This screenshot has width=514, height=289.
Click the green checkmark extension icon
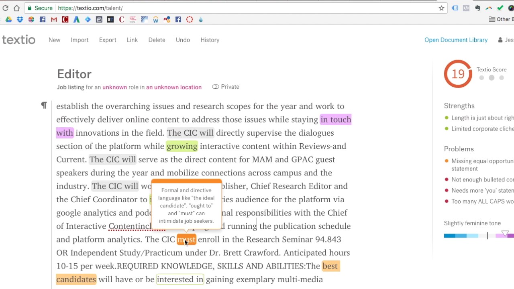click(x=500, y=8)
